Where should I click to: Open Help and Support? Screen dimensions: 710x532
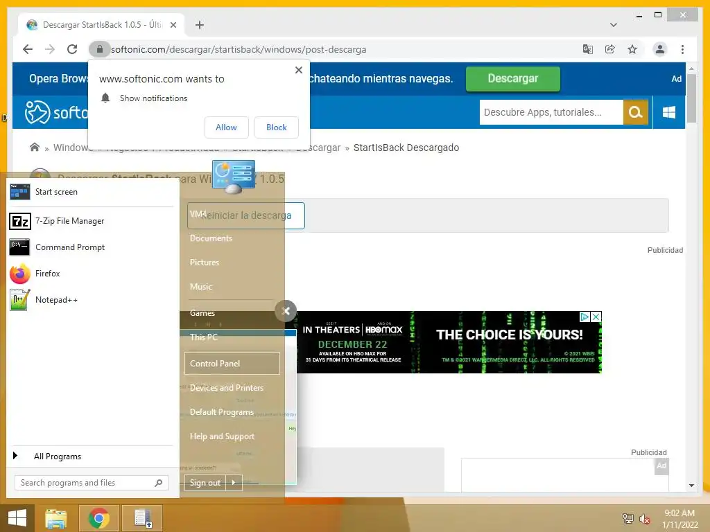[222, 436]
